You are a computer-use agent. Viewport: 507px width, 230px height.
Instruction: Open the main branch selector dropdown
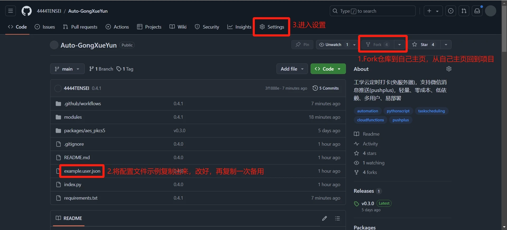point(67,69)
